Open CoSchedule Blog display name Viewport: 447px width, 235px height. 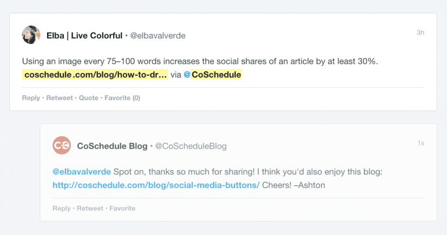tap(112, 146)
